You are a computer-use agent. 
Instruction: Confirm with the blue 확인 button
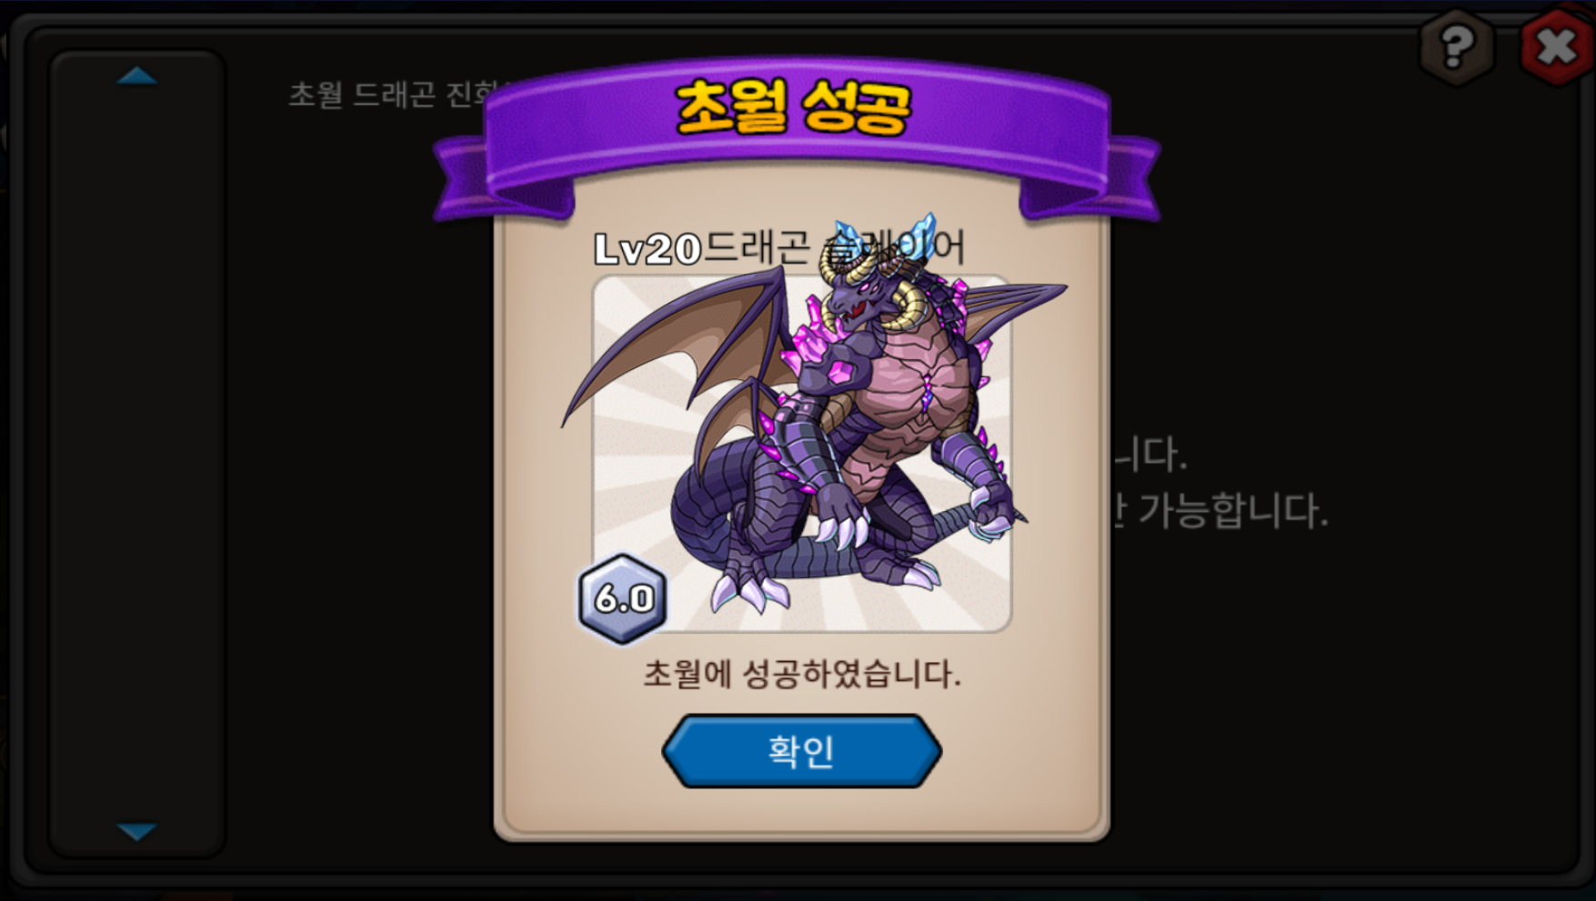[x=801, y=751]
